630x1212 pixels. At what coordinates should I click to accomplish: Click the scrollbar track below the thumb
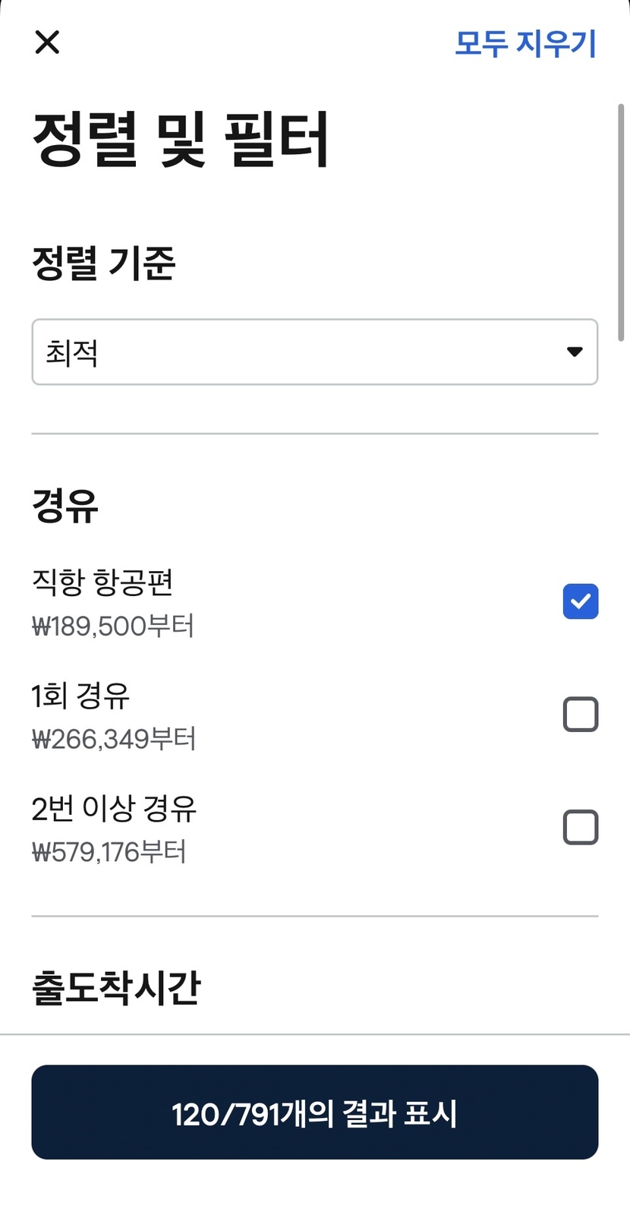pos(621,683)
